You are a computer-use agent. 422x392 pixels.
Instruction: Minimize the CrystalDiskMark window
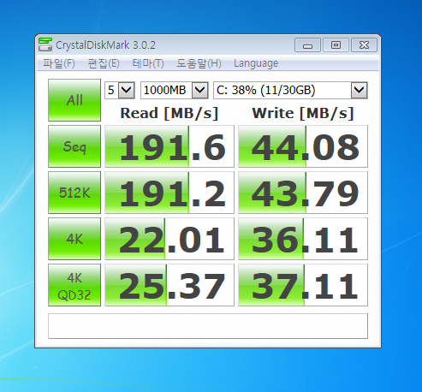[x=307, y=45]
